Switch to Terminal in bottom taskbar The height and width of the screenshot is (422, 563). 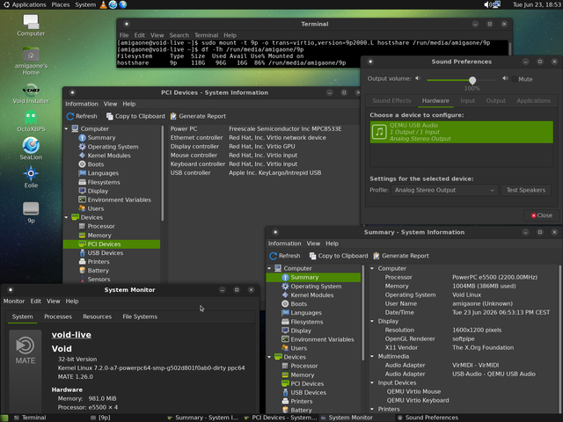tap(30, 418)
